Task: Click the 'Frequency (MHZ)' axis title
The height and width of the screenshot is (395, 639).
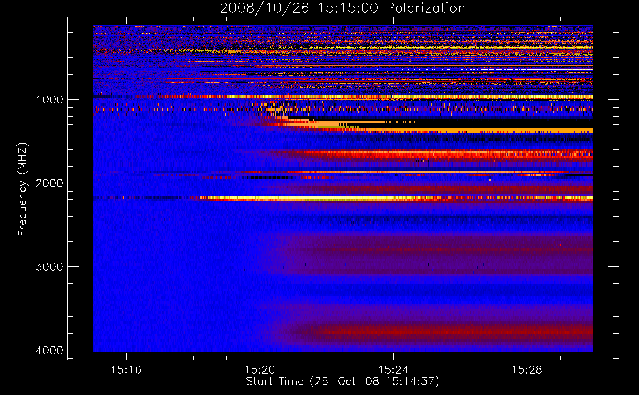Action: tap(23, 190)
